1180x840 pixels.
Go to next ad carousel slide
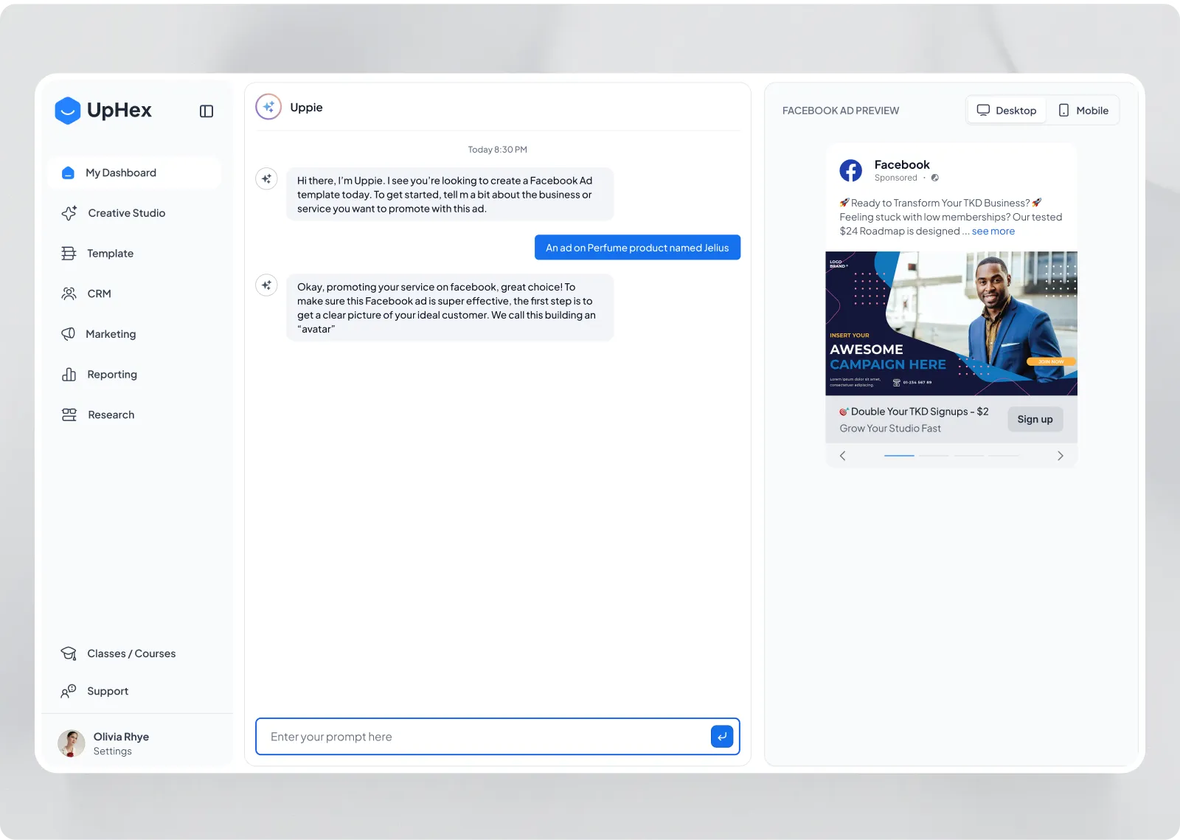(1061, 456)
